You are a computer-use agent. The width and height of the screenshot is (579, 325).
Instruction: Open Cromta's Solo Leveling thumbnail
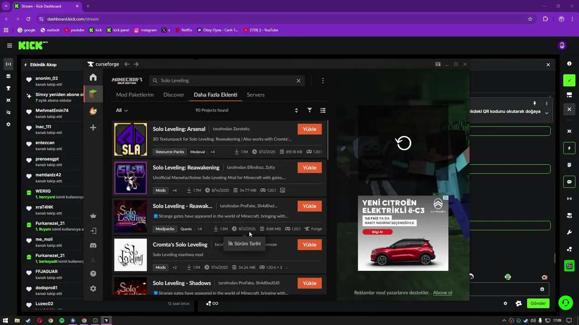[x=130, y=255]
